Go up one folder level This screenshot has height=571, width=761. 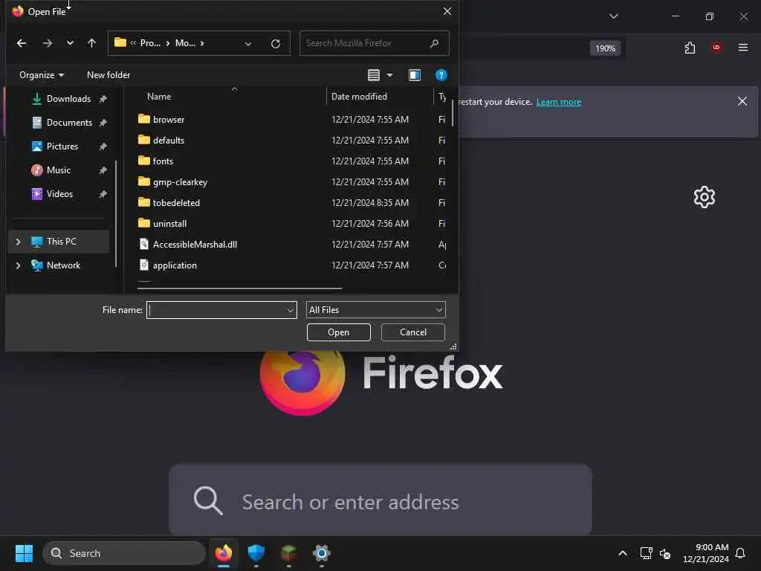(x=91, y=43)
